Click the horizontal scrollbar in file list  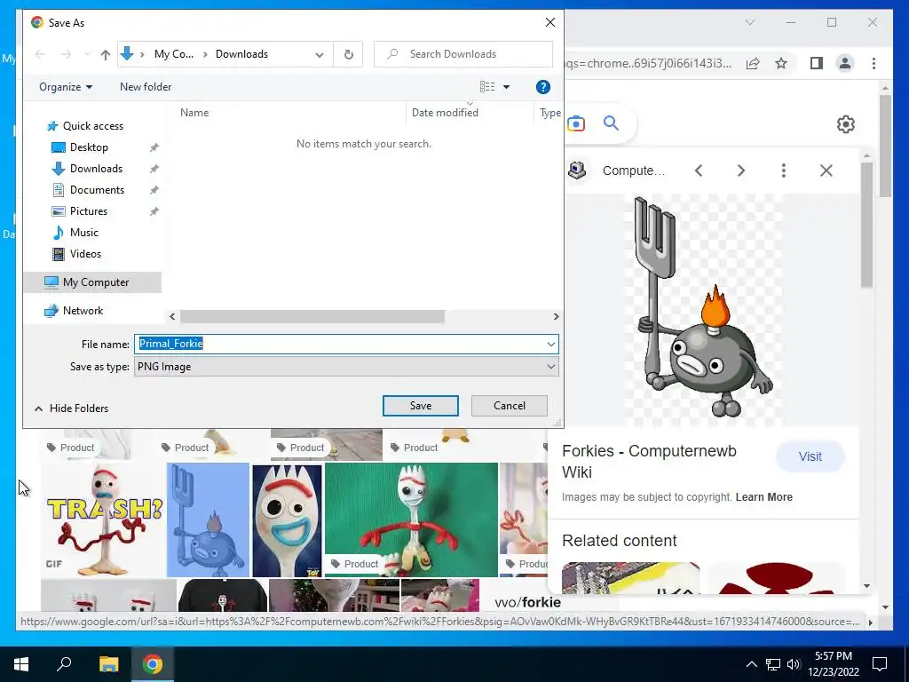coord(312,317)
